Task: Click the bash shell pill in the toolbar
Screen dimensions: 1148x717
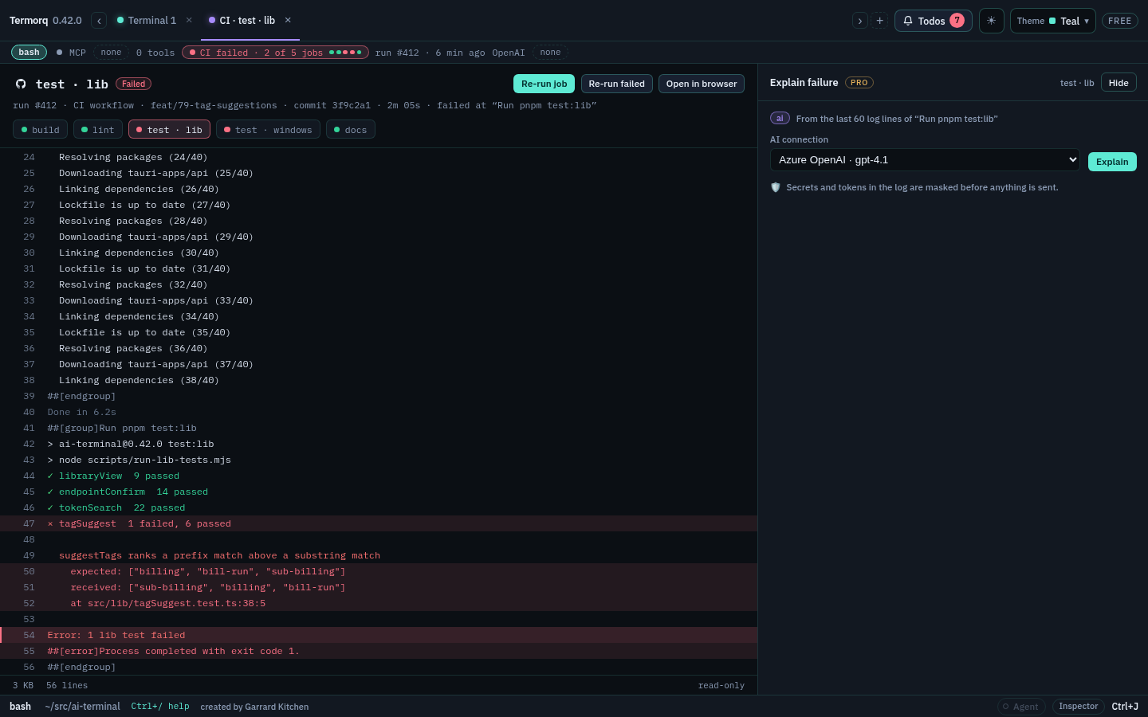Action: pos(29,53)
